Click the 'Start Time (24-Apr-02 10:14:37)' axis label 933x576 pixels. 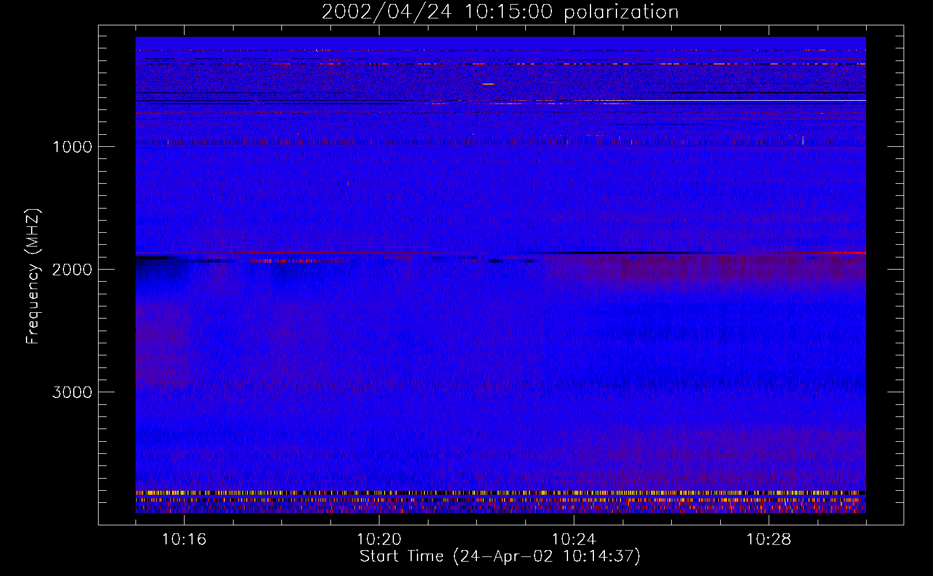point(500,556)
